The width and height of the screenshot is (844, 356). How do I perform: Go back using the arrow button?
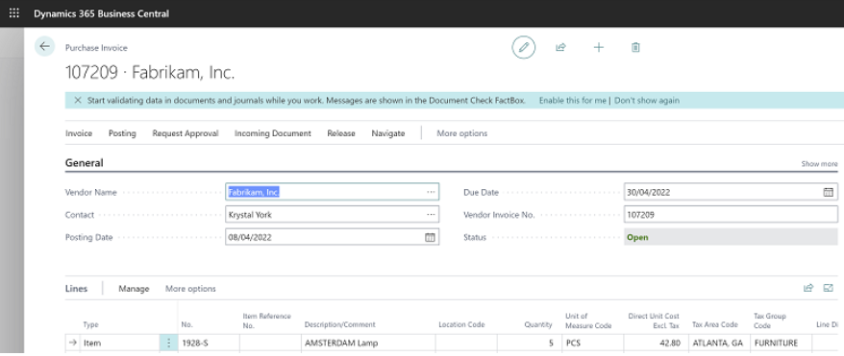click(x=44, y=47)
